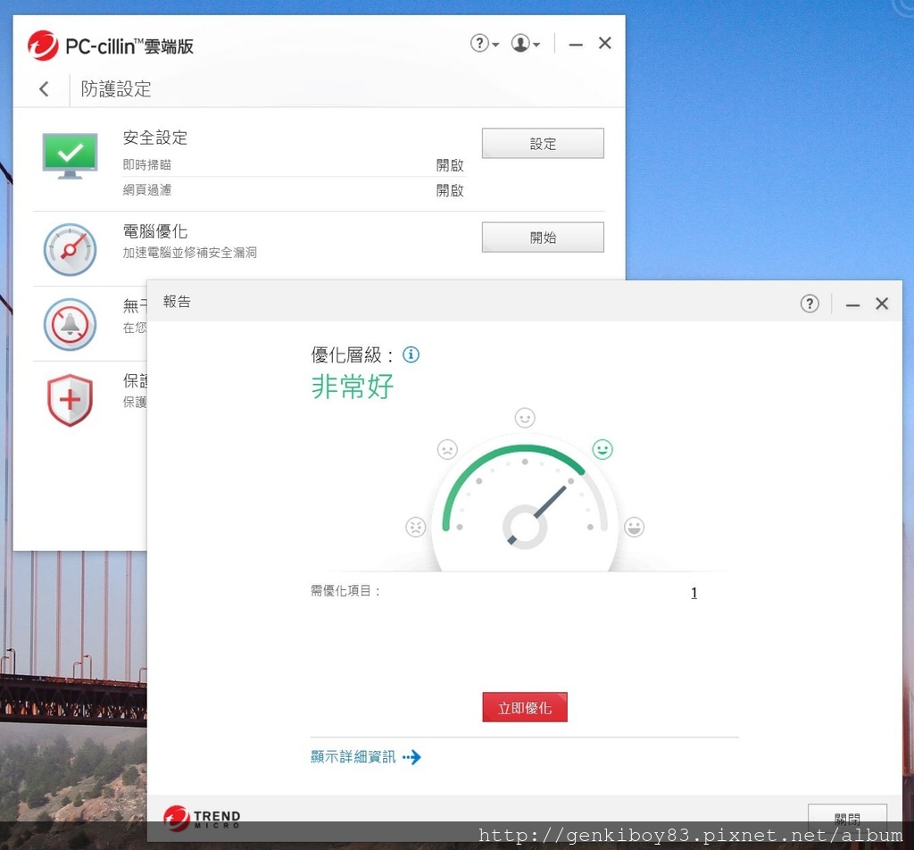
Task: Close the PC-cillin main window
Action: (x=605, y=43)
